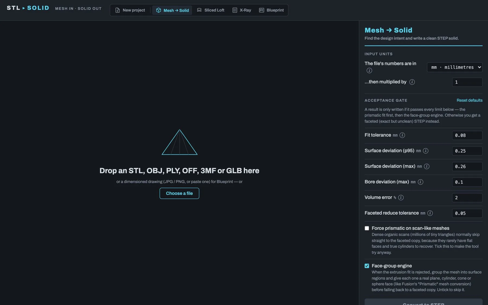Click the 'INPUT UNITS' section label
The image size is (488, 305).
point(378,54)
